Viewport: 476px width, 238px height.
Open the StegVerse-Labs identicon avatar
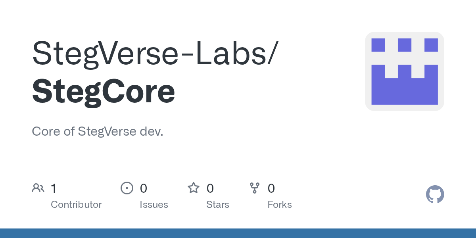(x=404, y=71)
